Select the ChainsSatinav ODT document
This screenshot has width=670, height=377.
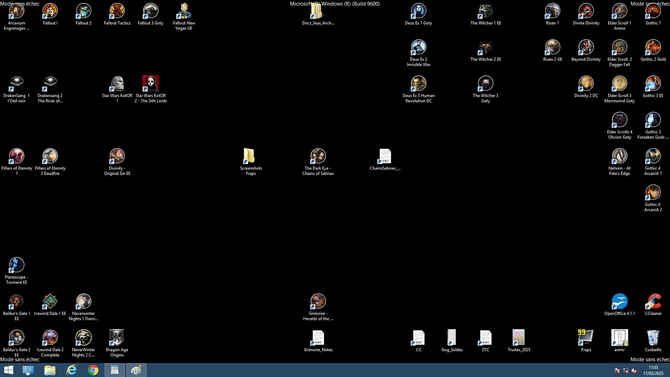click(385, 156)
